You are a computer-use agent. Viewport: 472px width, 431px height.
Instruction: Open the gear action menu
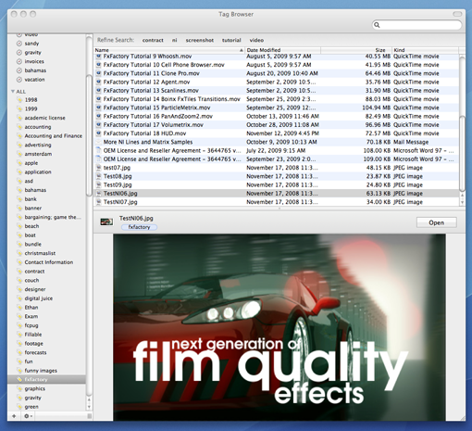[x=28, y=416]
